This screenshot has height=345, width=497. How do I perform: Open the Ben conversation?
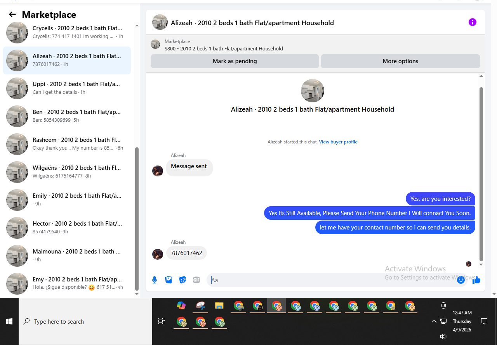coord(67,116)
